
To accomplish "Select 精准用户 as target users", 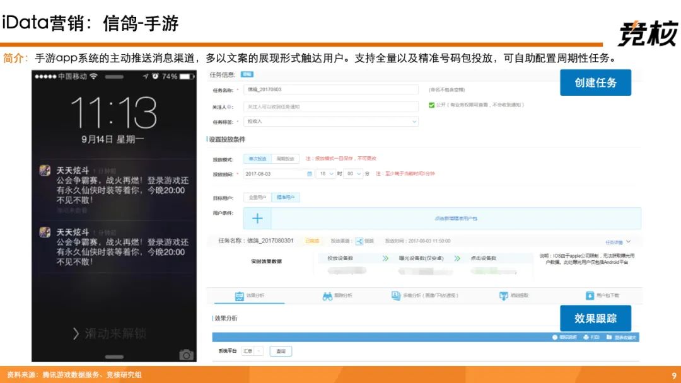I will click(285, 198).
